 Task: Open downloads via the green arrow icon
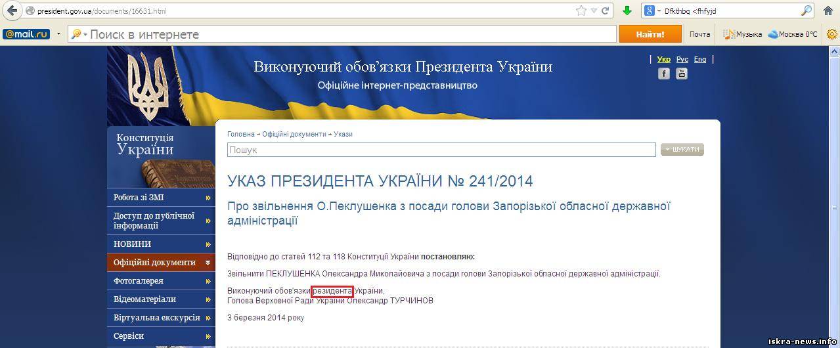point(627,11)
